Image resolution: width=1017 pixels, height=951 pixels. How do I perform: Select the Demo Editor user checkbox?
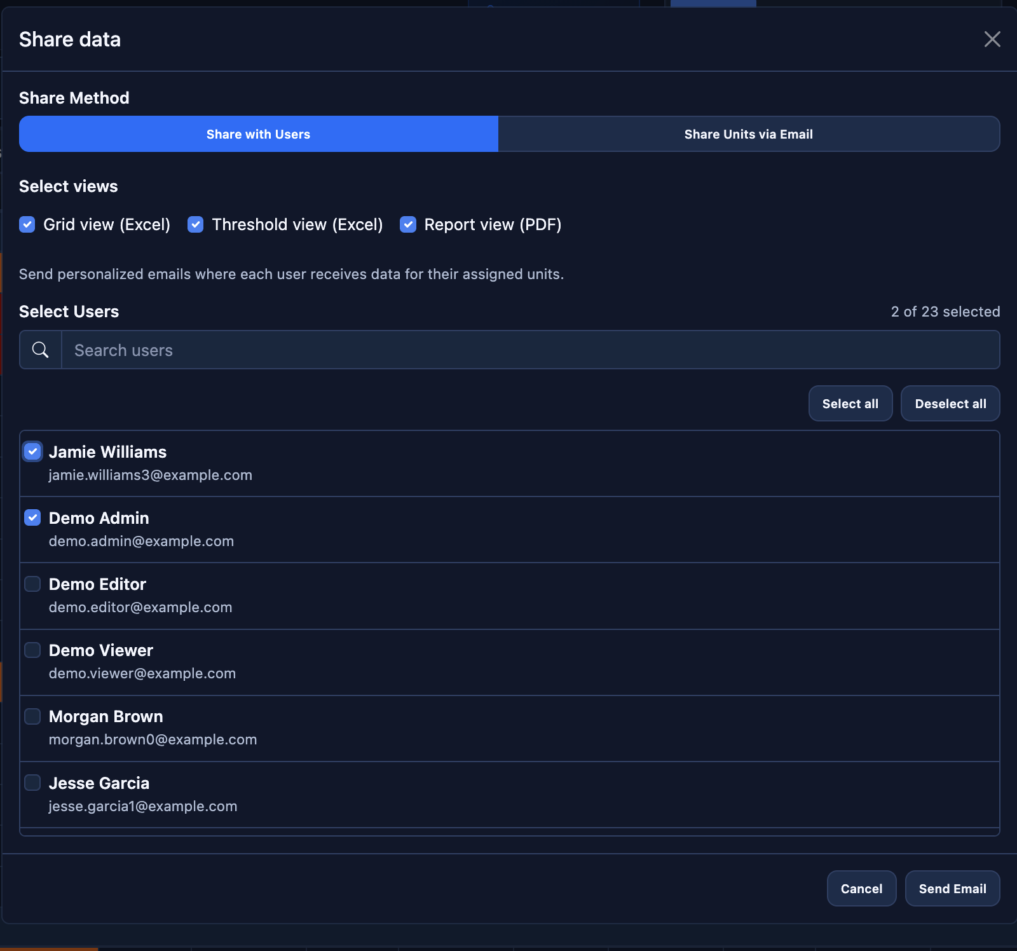coord(33,584)
